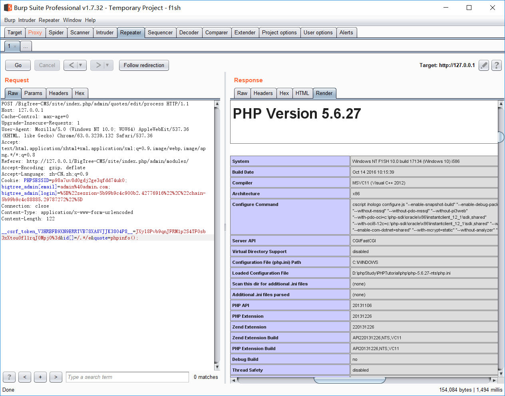Click response horizontal scroll right arrow

click(494, 380)
